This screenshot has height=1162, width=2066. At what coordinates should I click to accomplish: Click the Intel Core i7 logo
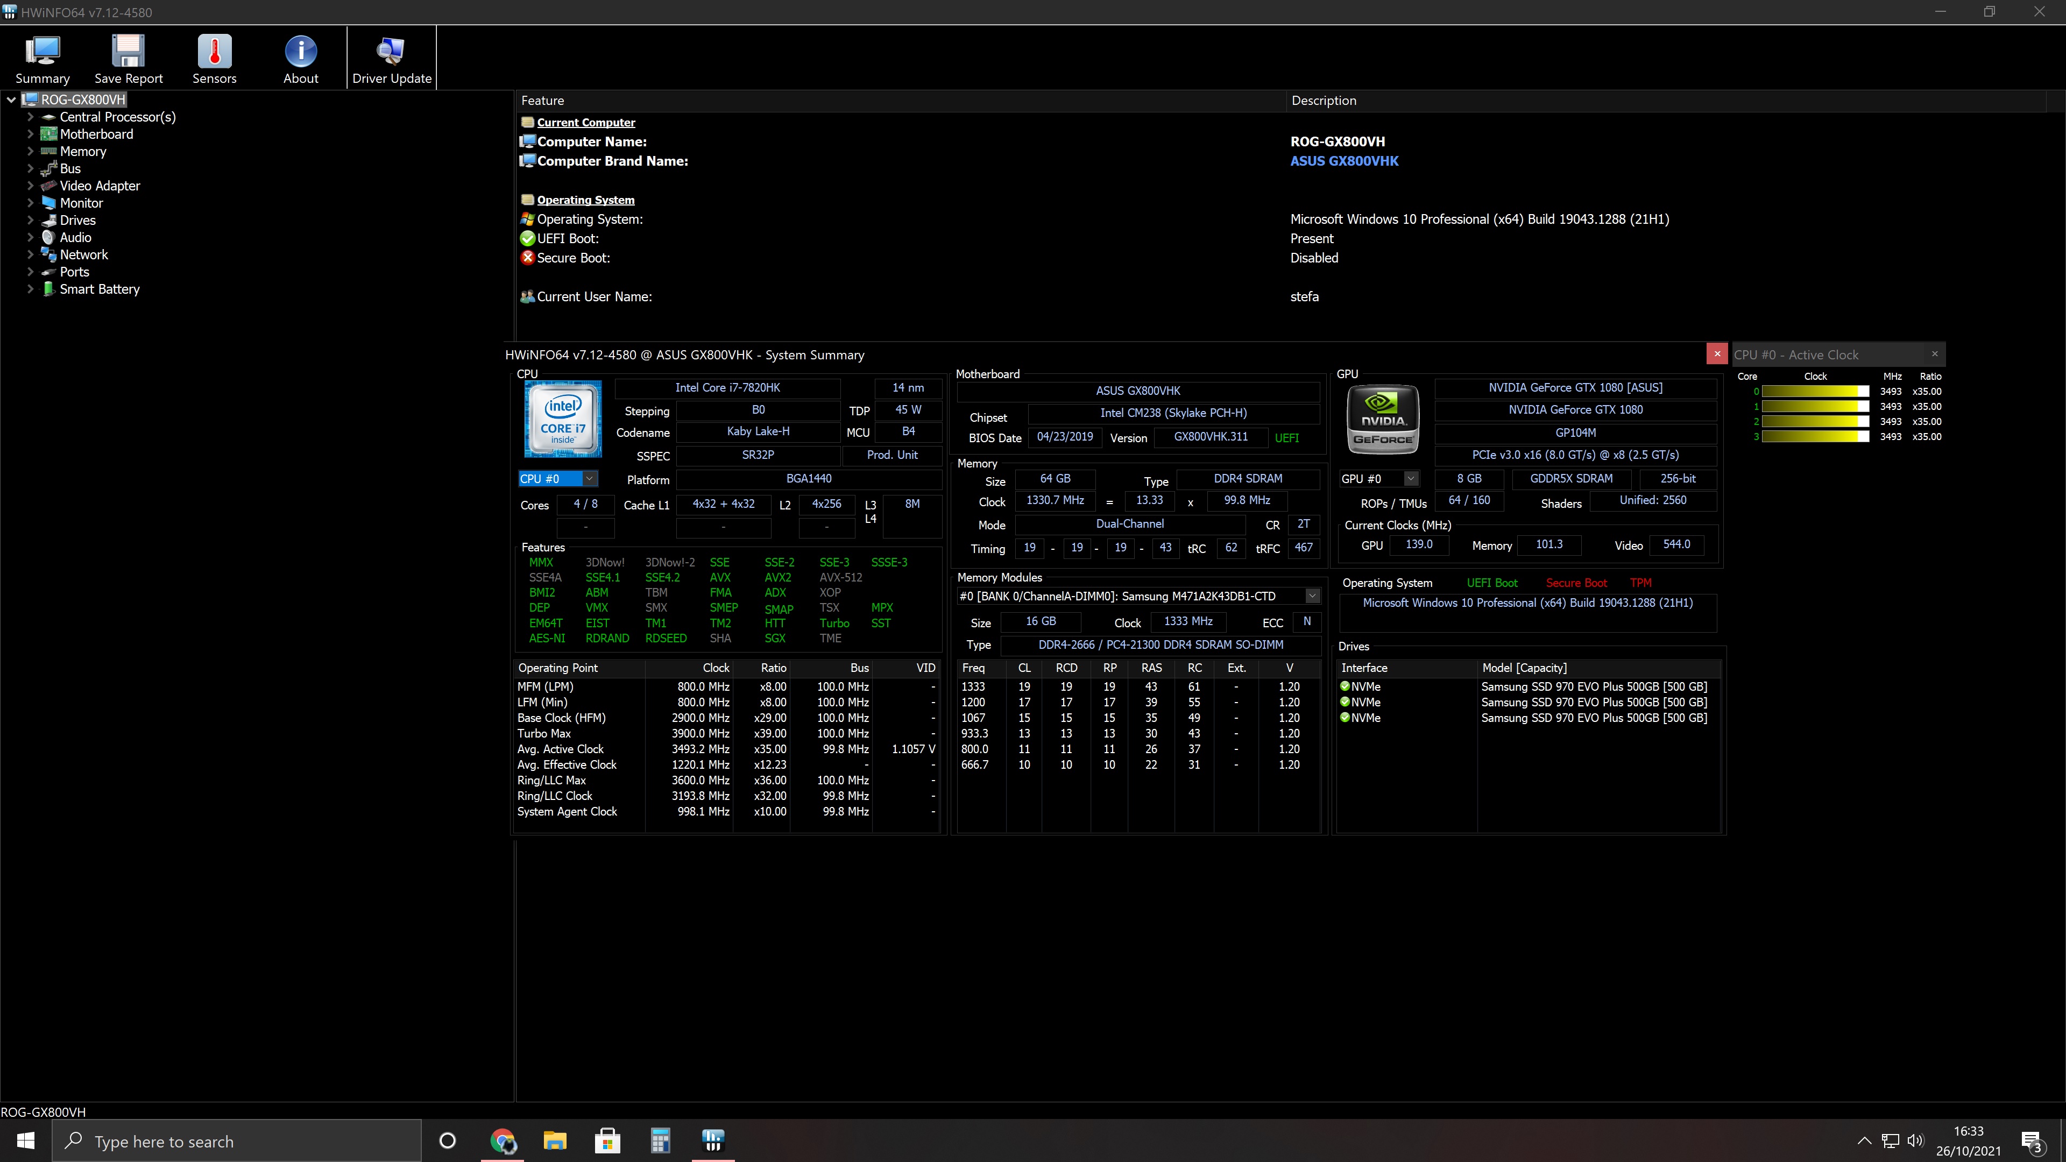563,420
